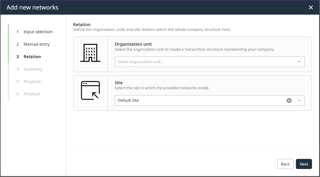Click the Site section label

pos(119,83)
